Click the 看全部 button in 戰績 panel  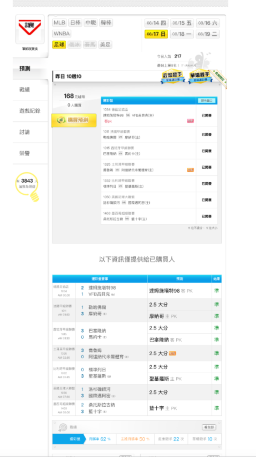click(209, 427)
